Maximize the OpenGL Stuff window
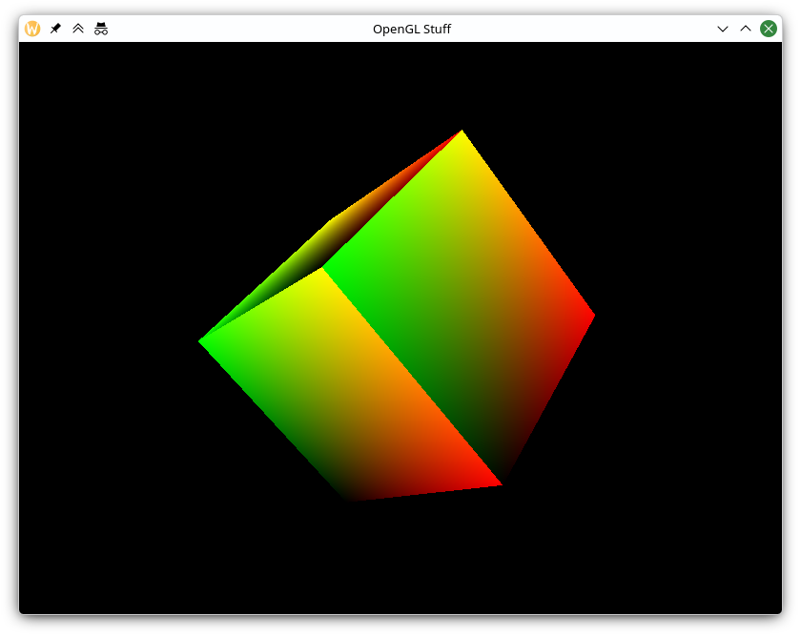 coord(746,29)
